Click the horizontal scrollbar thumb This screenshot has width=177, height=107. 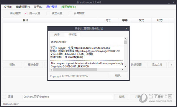pos(75,70)
